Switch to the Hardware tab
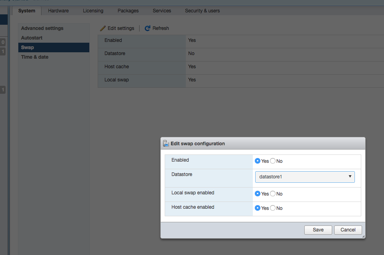384x255 pixels. coord(58,11)
